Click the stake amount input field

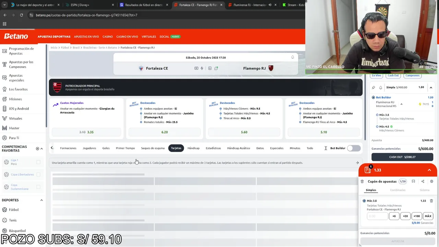(x=377, y=216)
